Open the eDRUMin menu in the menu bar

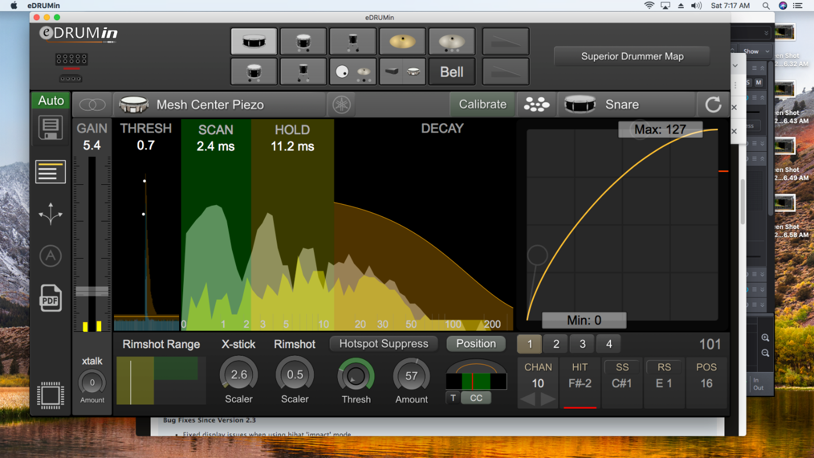tap(44, 5)
